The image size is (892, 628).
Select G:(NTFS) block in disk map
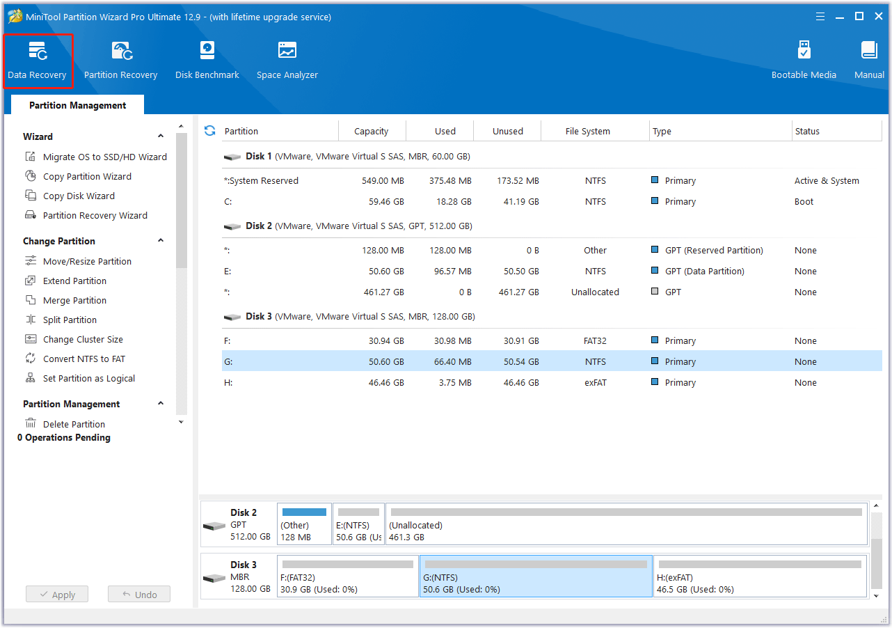pos(536,576)
